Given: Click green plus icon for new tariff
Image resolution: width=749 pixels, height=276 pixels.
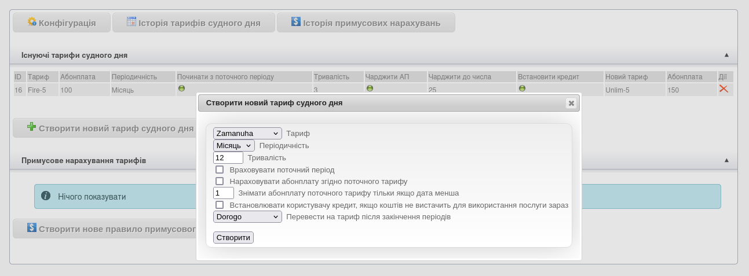Looking at the screenshot, I should pyautogui.click(x=31, y=127).
